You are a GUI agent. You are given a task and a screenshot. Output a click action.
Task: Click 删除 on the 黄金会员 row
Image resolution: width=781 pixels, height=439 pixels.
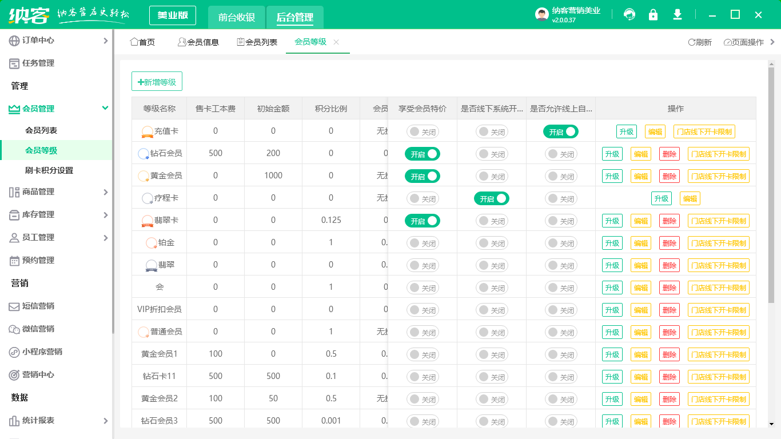pyautogui.click(x=669, y=175)
